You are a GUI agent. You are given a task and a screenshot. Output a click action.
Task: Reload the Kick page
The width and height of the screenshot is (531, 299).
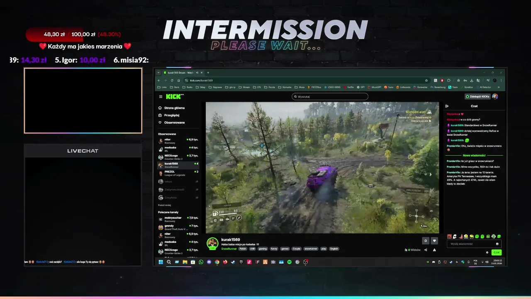coord(172,80)
